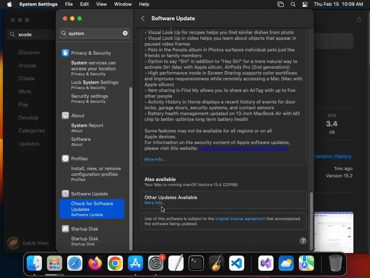Open the help question mark button
The width and height of the screenshot is (370, 278).
coord(303,241)
